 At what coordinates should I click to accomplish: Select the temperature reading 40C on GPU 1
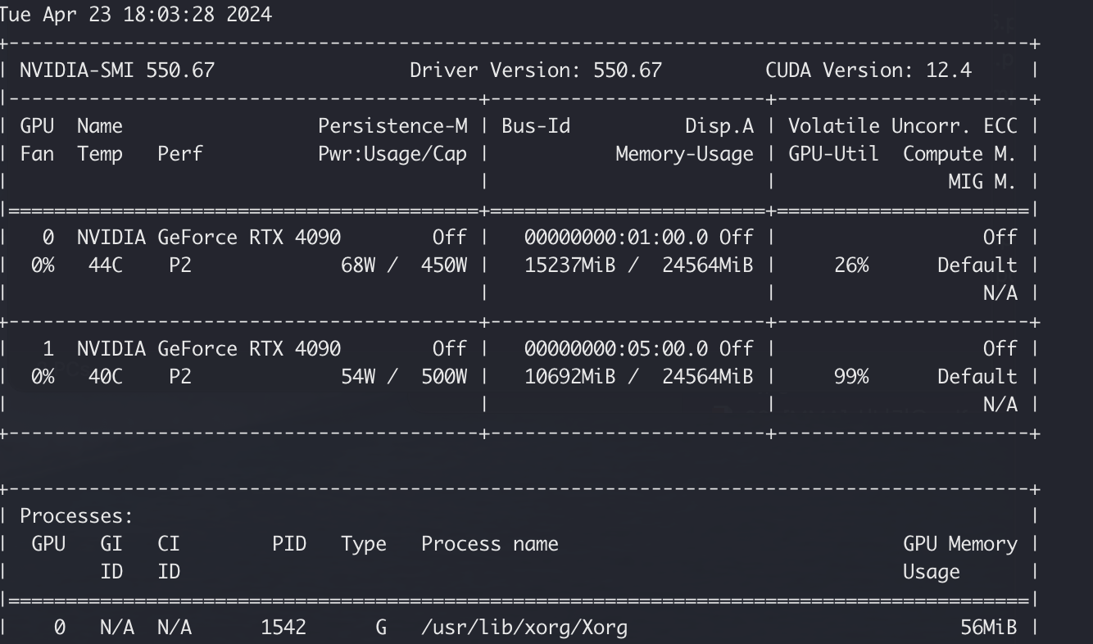[x=103, y=376]
